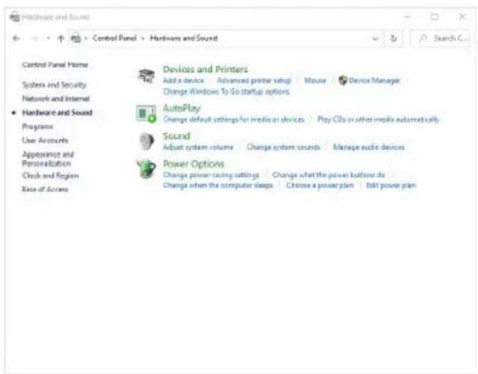The width and height of the screenshot is (478, 374).
Task: Open AutoPlay heading
Action: point(182,108)
